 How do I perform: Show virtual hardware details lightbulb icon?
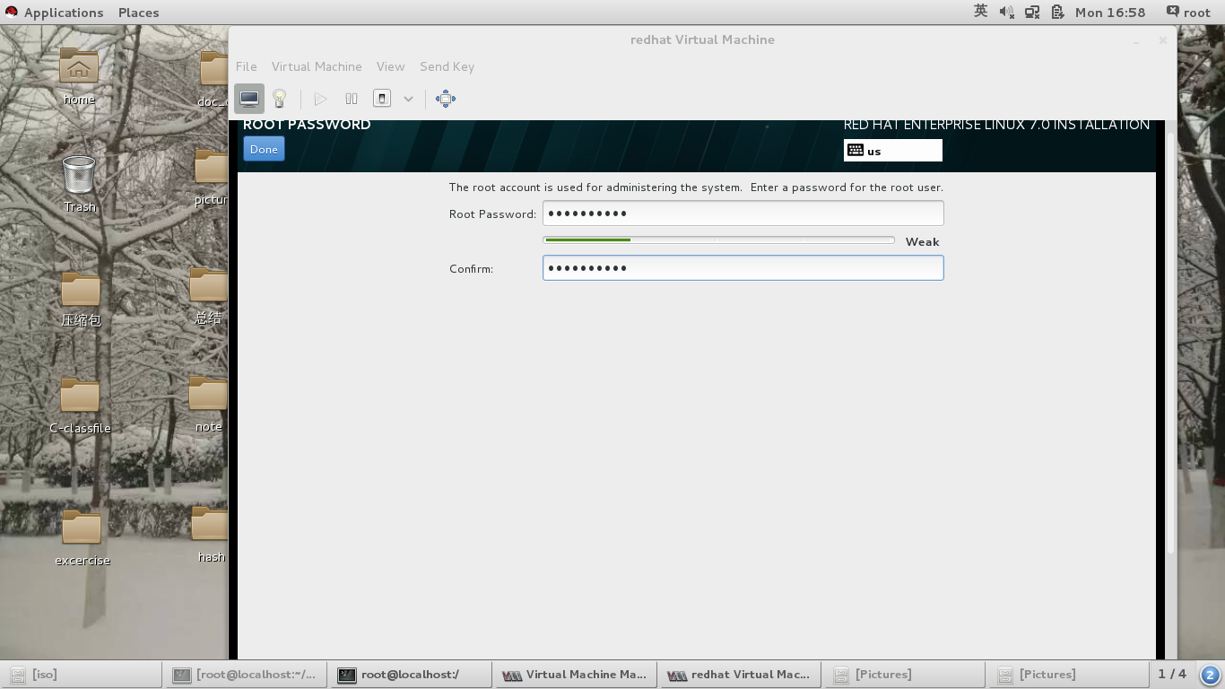click(280, 99)
